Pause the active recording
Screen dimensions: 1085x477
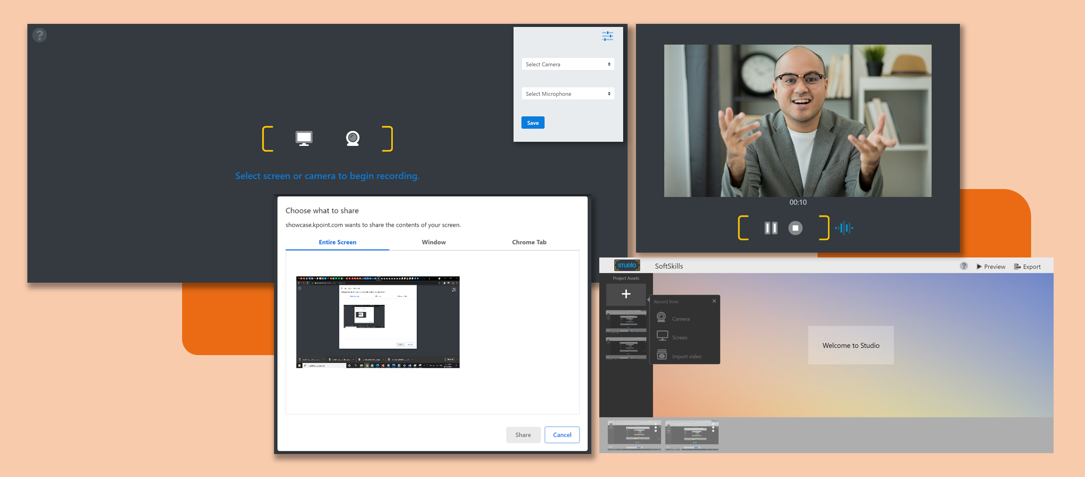770,228
